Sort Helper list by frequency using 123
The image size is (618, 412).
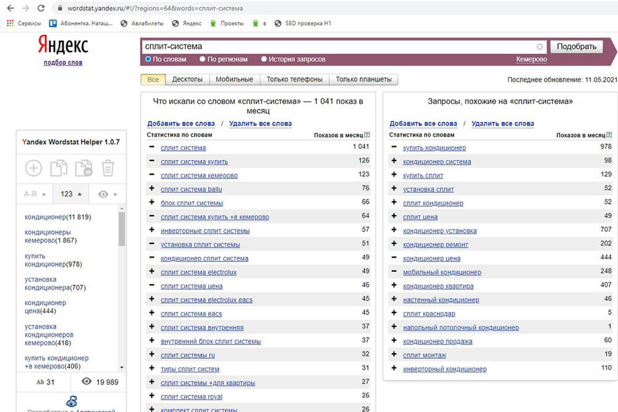point(70,194)
